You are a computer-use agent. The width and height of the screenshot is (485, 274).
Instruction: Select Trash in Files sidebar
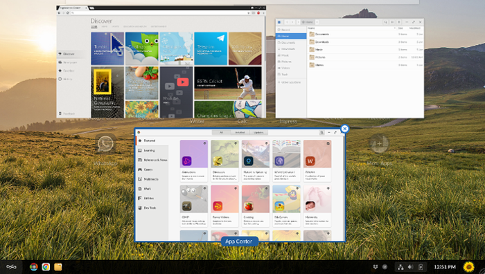click(x=291, y=75)
